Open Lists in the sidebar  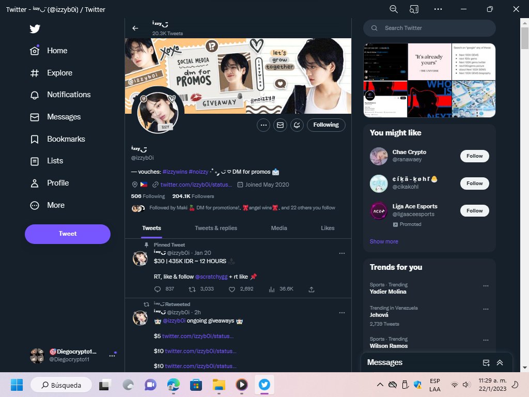46,161
